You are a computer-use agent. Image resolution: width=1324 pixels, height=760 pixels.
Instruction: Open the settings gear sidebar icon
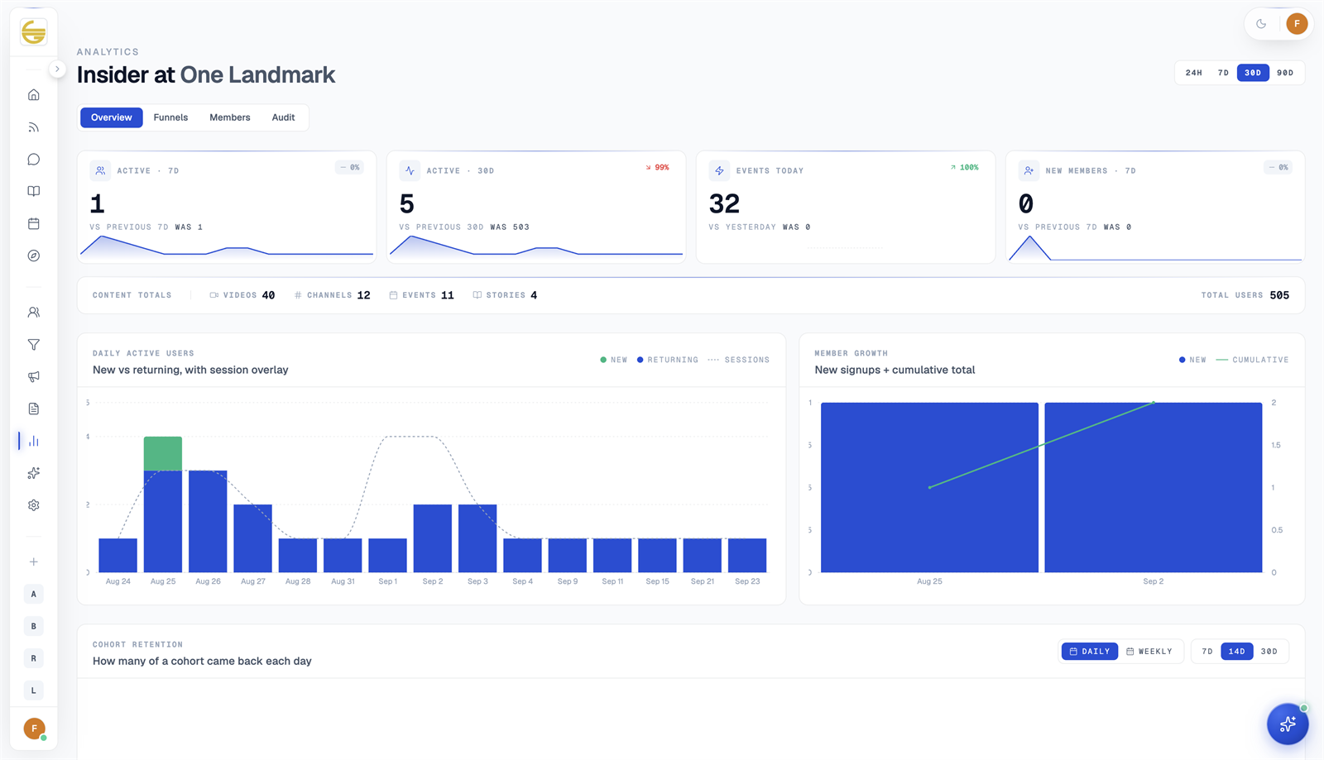34,505
